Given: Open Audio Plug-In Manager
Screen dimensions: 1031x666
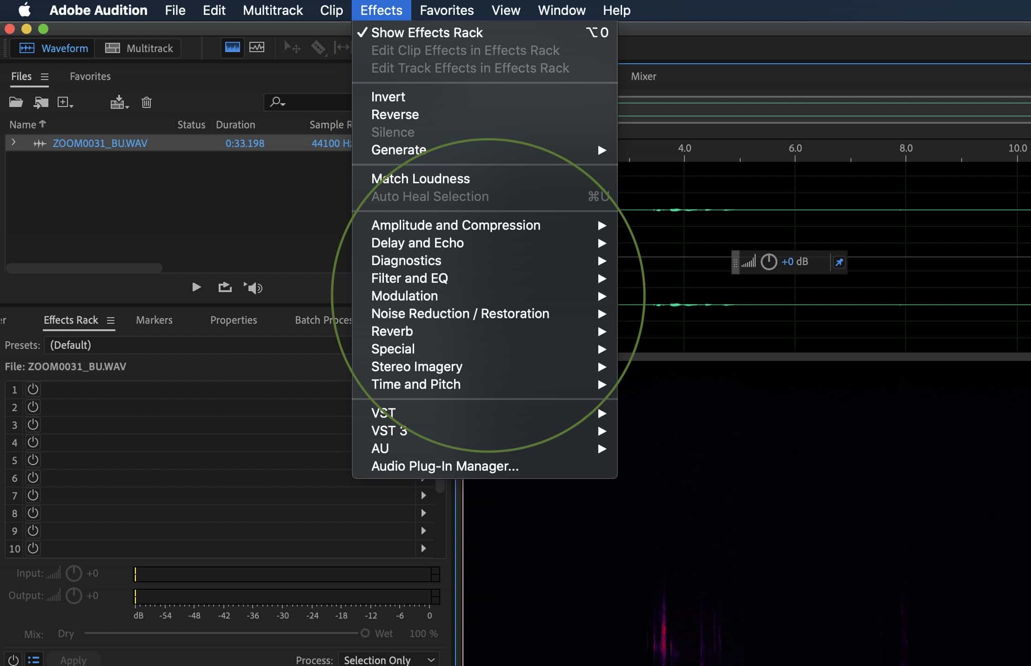Looking at the screenshot, I should [484, 466].
